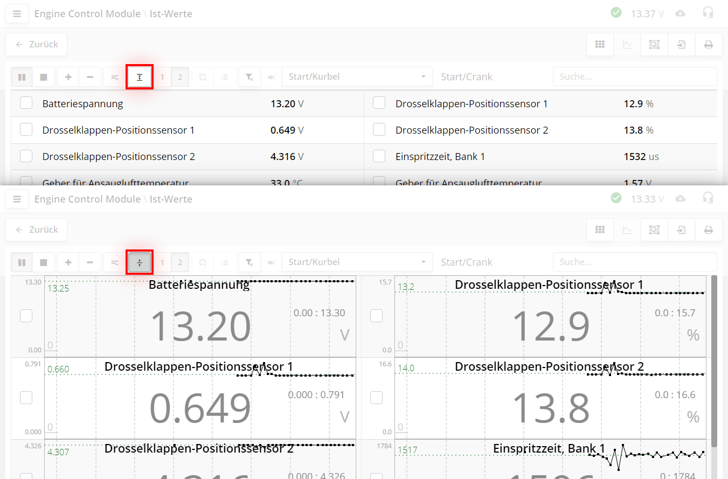Image resolution: width=728 pixels, height=479 pixels.
Task: Click the plus icon in top toolbar
Action: coord(68,77)
